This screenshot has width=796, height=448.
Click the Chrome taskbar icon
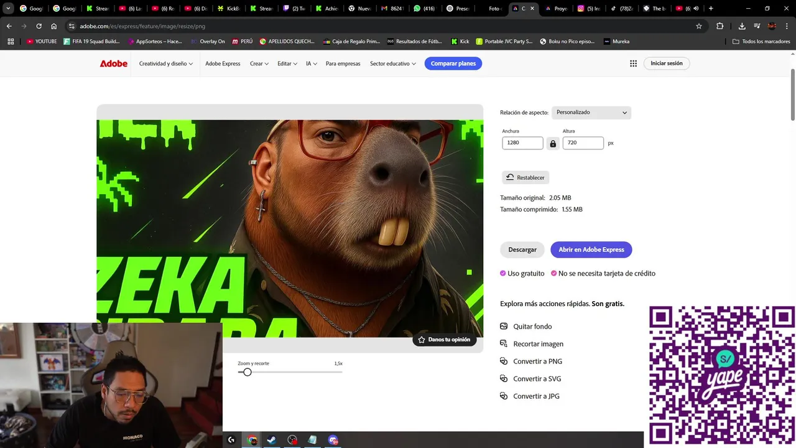[252, 440]
